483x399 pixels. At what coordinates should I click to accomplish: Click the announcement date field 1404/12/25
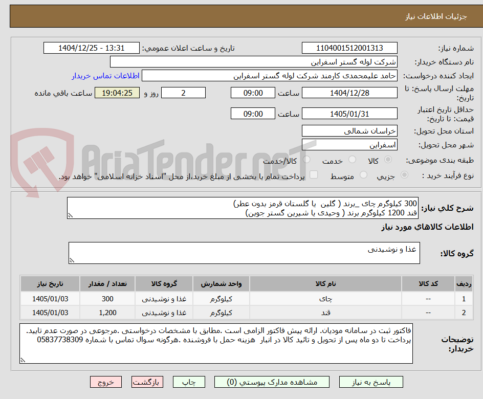click(92, 48)
